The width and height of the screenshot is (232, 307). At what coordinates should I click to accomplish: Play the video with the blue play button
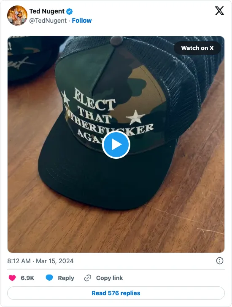point(116,145)
